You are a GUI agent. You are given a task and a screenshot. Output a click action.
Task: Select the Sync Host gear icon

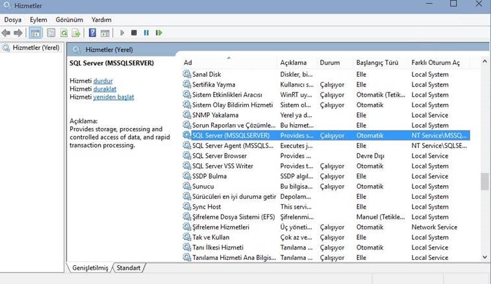pyautogui.click(x=187, y=207)
